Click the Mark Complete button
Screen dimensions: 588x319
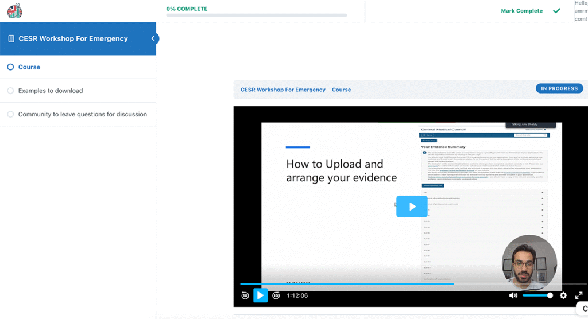(521, 11)
